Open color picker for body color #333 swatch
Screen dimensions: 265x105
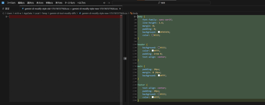[153, 35]
